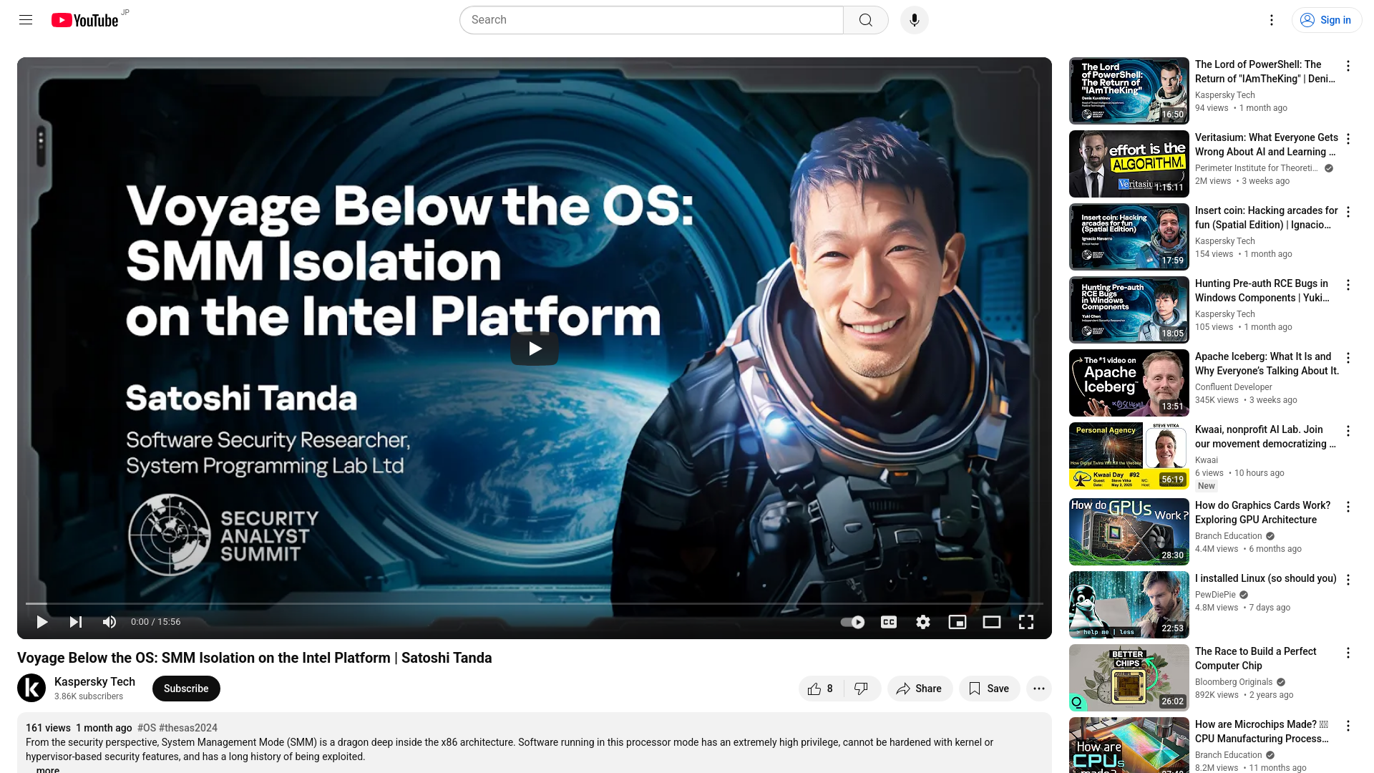Open Kaspersky Tech channel name link

coord(94,682)
